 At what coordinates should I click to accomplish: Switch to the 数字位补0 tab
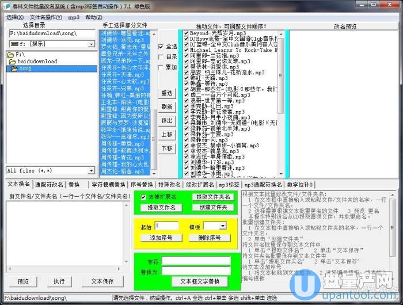pos(300,185)
